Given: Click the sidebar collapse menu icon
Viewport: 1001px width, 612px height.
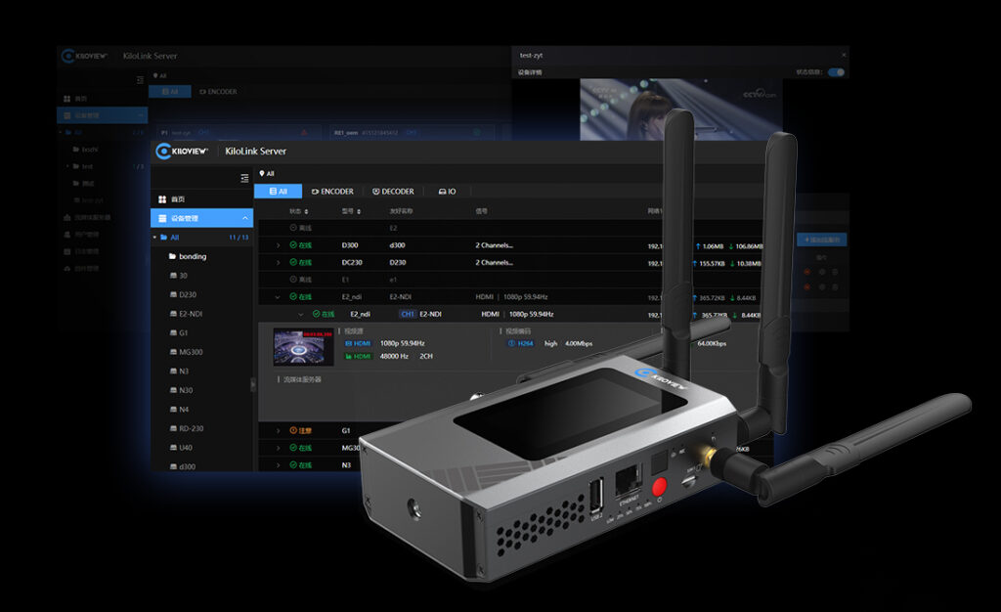Looking at the screenshot, I should 244,178.
